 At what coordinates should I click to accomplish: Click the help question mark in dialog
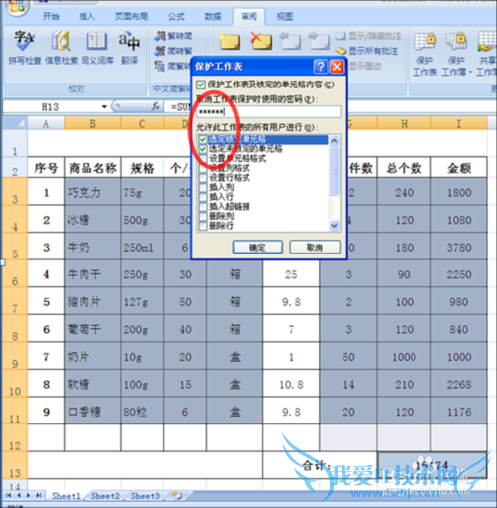(x=320, y=67)
